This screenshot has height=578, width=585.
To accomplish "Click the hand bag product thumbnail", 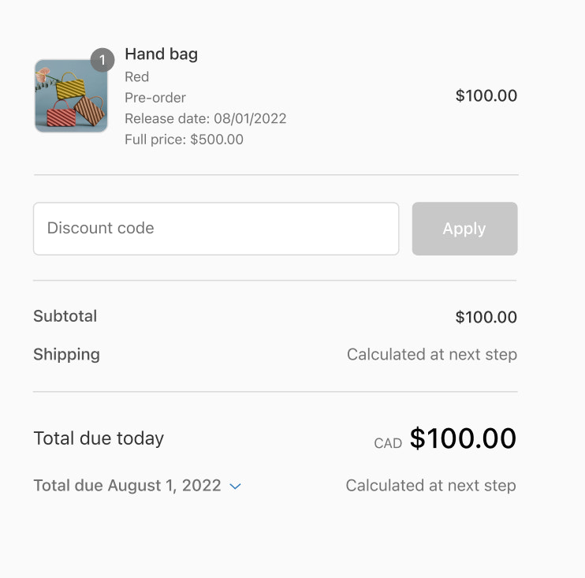I will (x=71, y=96).
